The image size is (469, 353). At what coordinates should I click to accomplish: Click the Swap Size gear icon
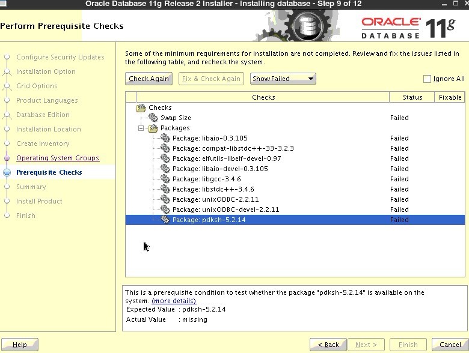153,118
